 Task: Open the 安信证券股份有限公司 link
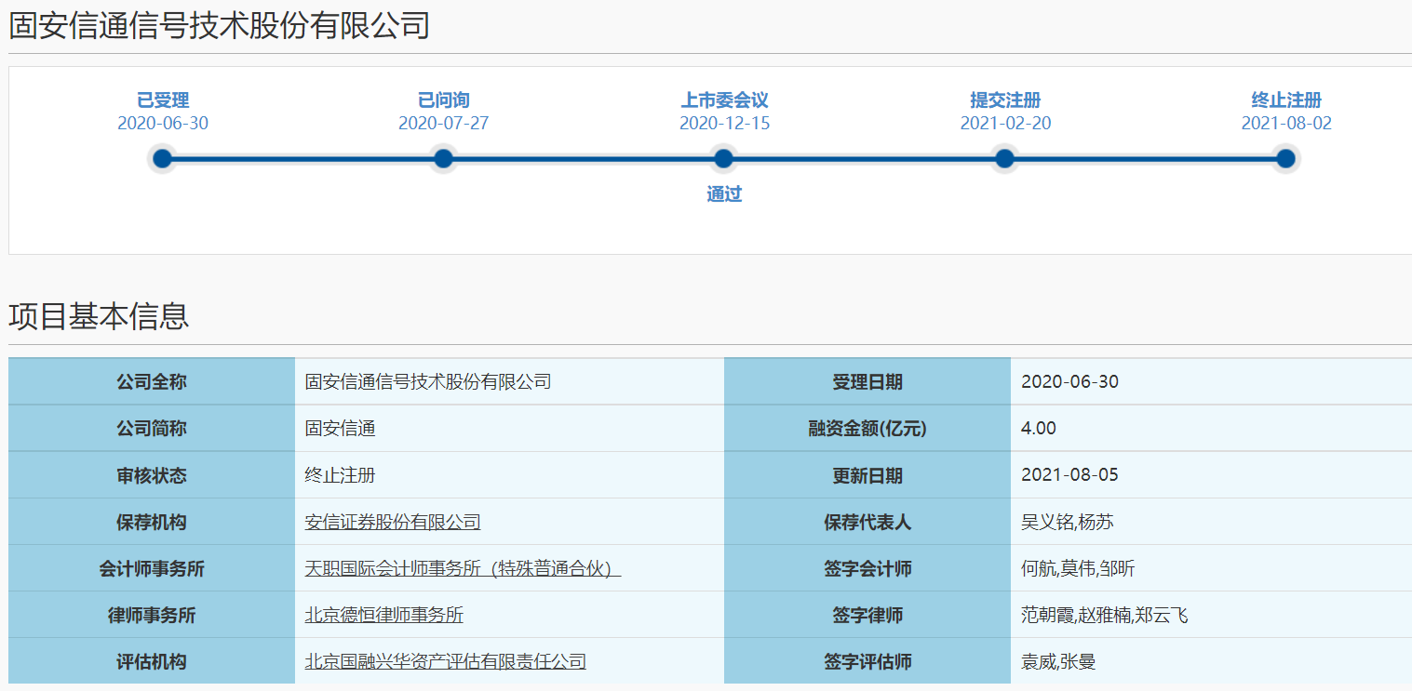[x=393, y=522]
